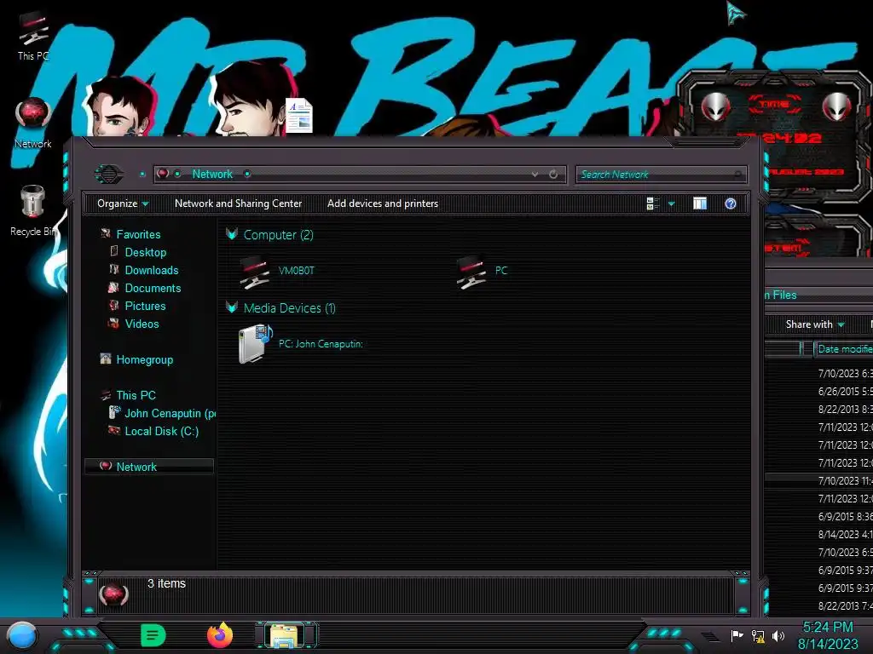Open the VM0B0T network computer

[277, 272]
